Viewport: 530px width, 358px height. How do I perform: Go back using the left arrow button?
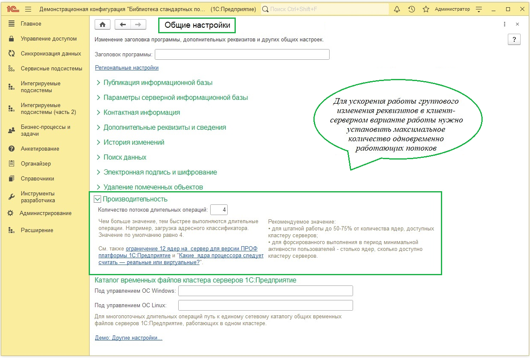coord(123,25)
